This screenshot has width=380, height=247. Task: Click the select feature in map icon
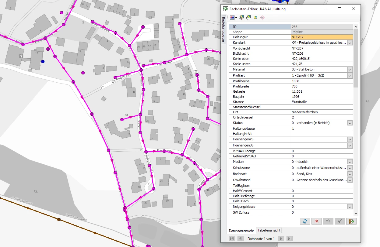click(x=255, y=18)
